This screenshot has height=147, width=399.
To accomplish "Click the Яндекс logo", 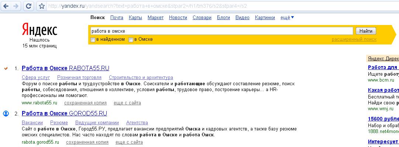I will (x=39, y=30).
